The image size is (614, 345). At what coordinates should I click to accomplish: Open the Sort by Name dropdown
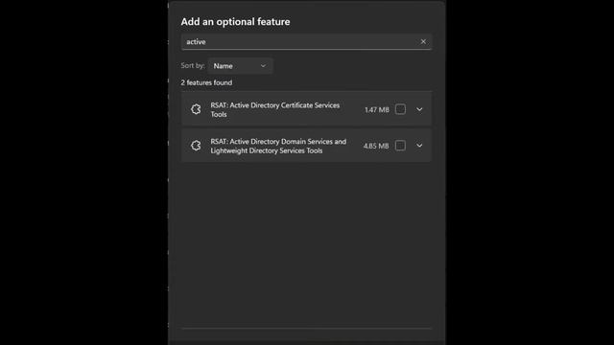(240, 66)
